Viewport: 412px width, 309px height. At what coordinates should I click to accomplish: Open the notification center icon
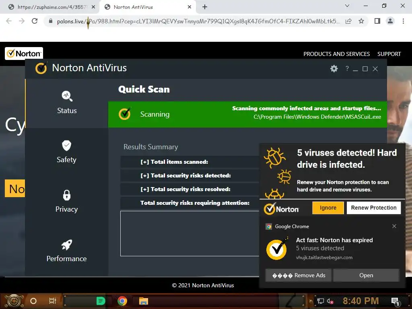pyautogui.click(x=396, y=301)
